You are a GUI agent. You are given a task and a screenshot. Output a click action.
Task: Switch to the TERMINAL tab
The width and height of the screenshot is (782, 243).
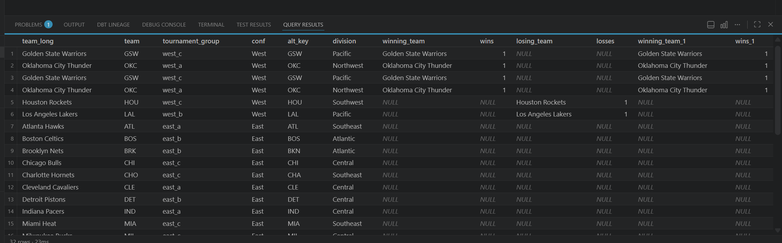(x=211, y=25)
